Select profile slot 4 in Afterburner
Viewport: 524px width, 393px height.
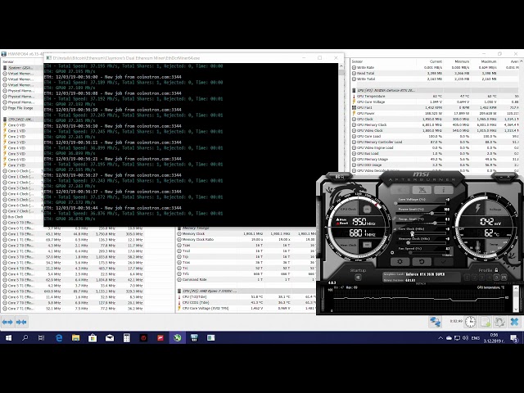[x=490, y=278]
